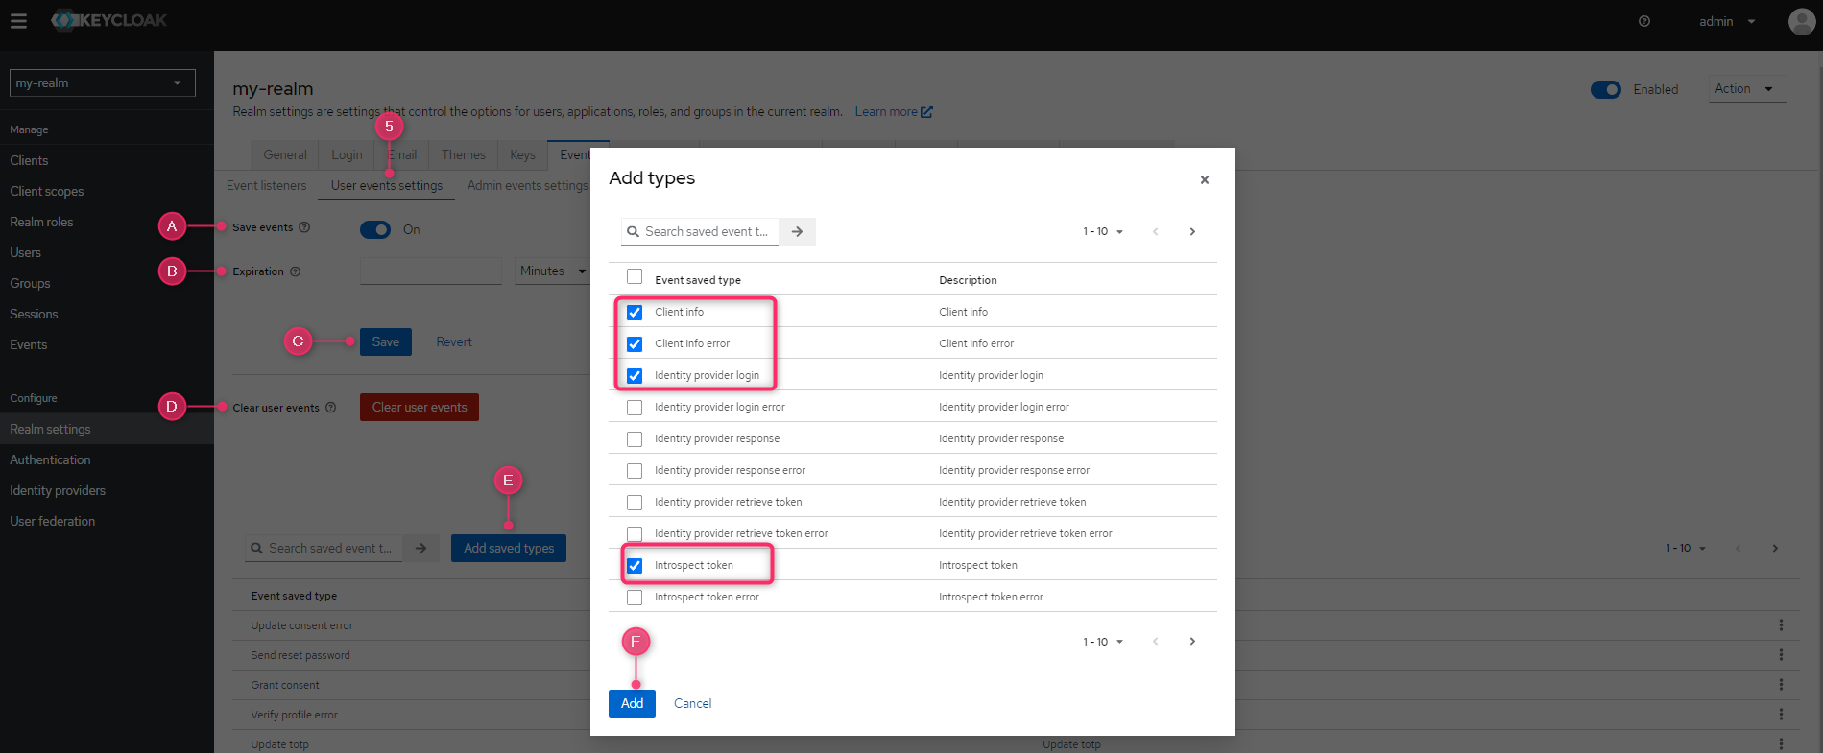The image size is (1823, 753).
Task: Click the Keycloak logo
Action: [x=108, y=20]
